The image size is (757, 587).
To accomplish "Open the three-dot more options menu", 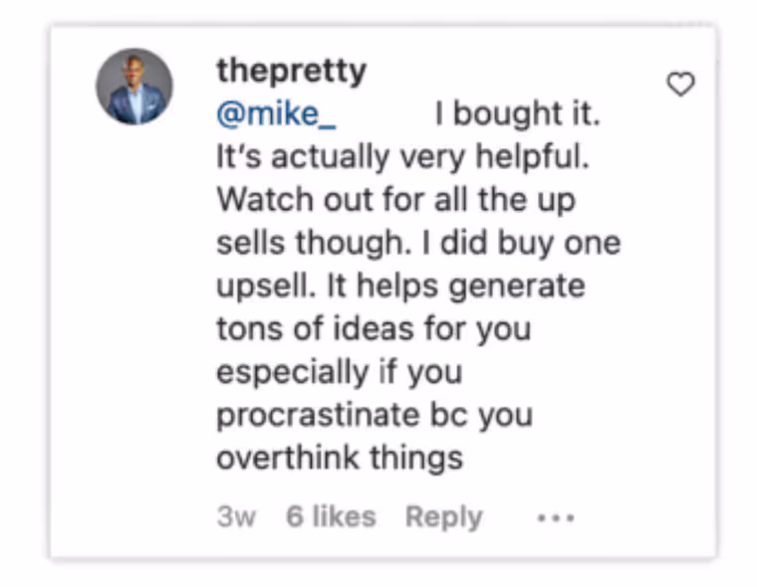I will pyautogui.click(x=556, y=518).
